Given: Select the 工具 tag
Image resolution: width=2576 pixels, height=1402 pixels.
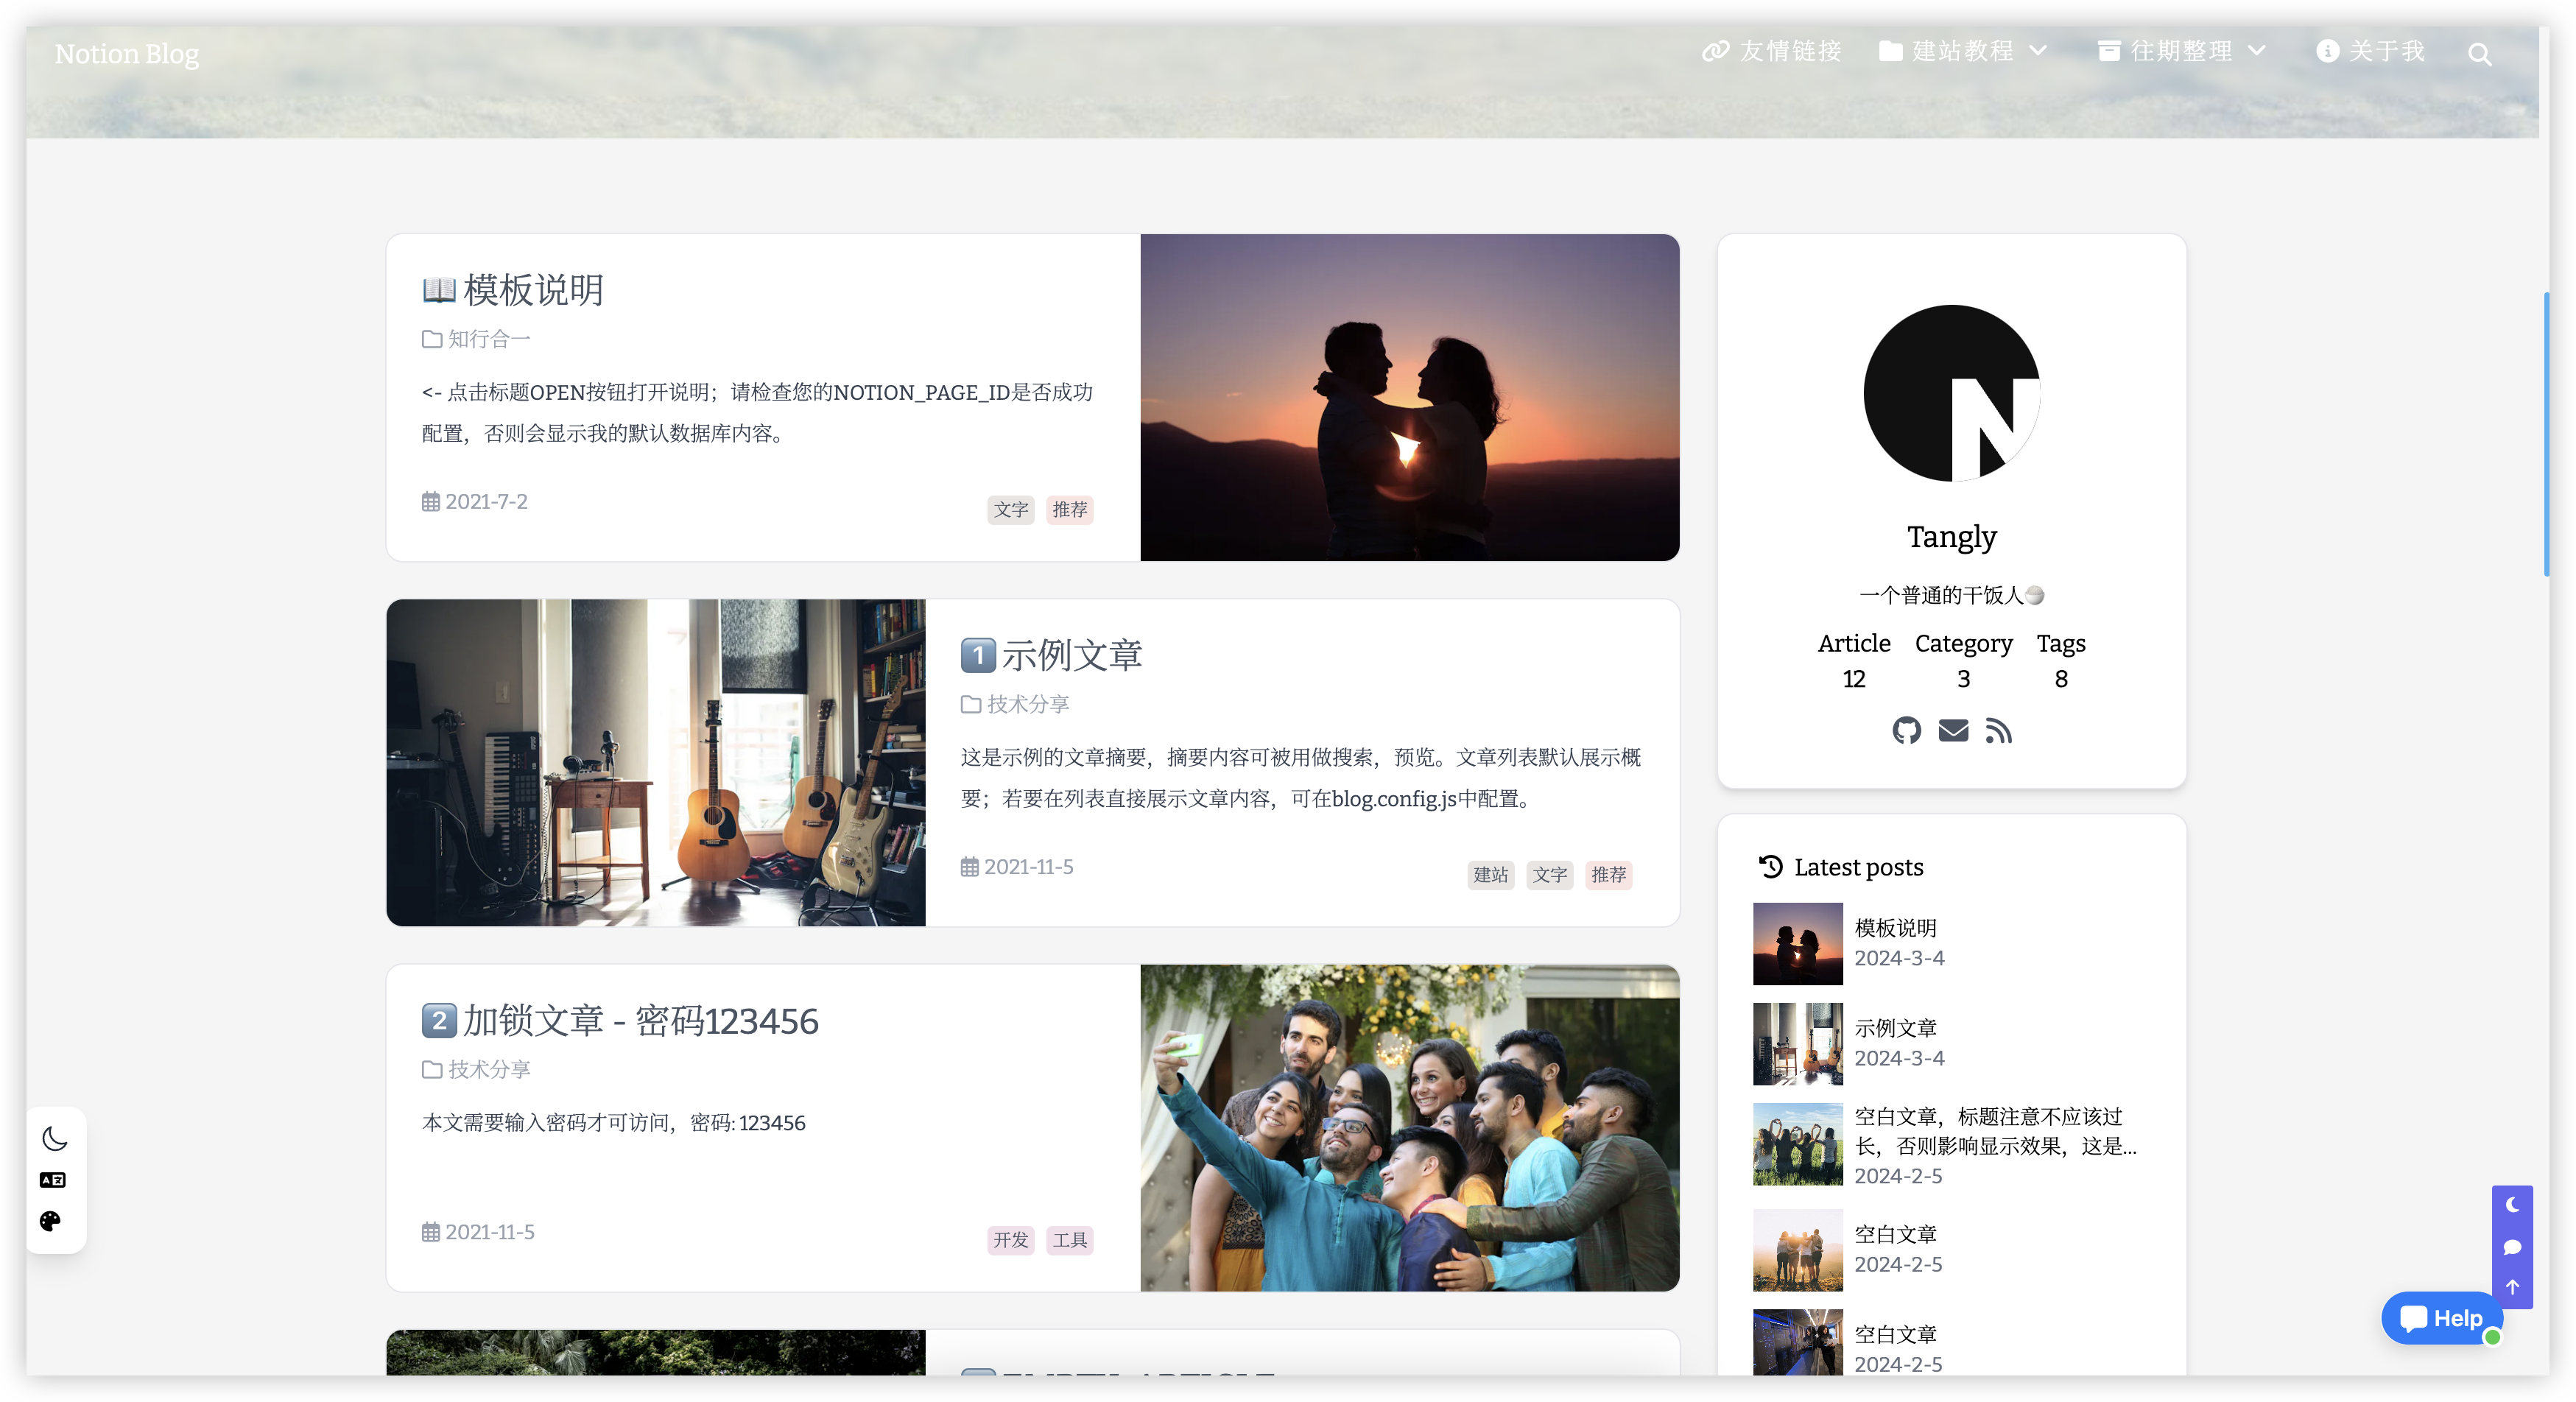Looking at the screenshot, I should [x=1070, y=1240].
